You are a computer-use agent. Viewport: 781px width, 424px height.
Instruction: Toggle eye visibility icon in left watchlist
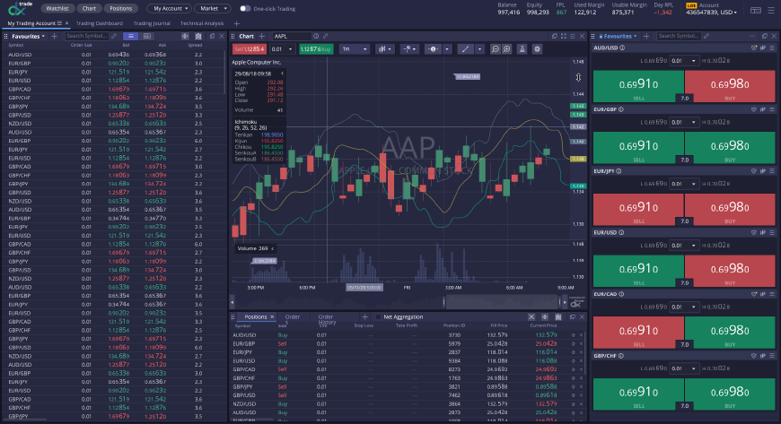coord(185,37)
